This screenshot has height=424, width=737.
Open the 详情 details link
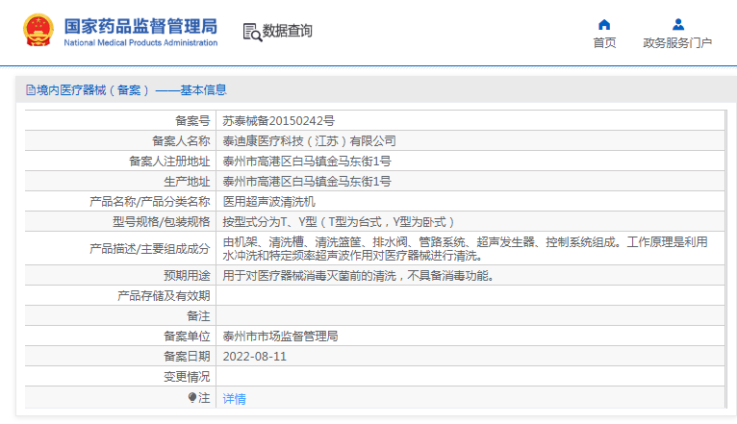tap(234, 399)
